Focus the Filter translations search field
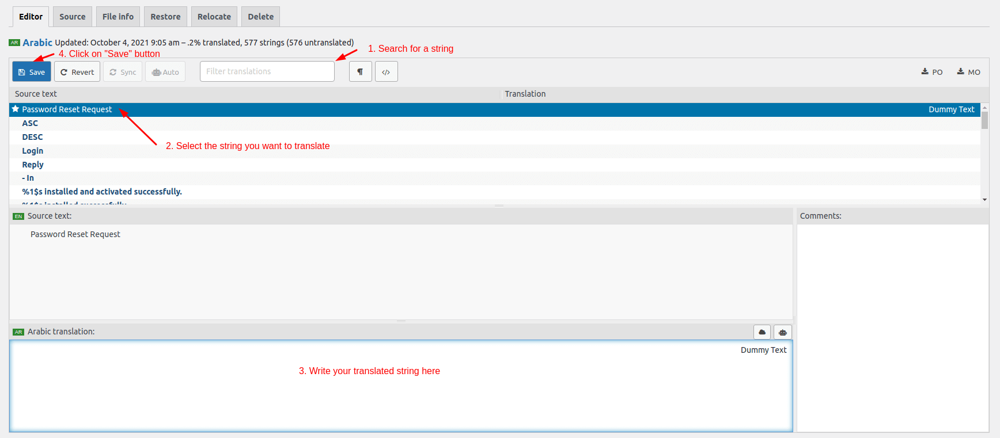The width and height of the screenshot is (1000, 438). [267, 71]
